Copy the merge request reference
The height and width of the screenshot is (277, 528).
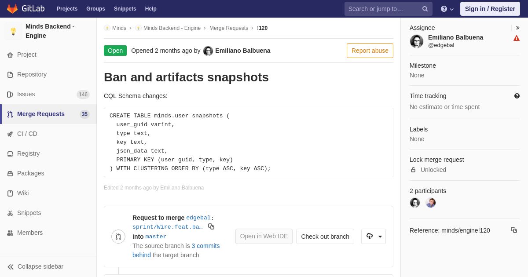(514, 230)
